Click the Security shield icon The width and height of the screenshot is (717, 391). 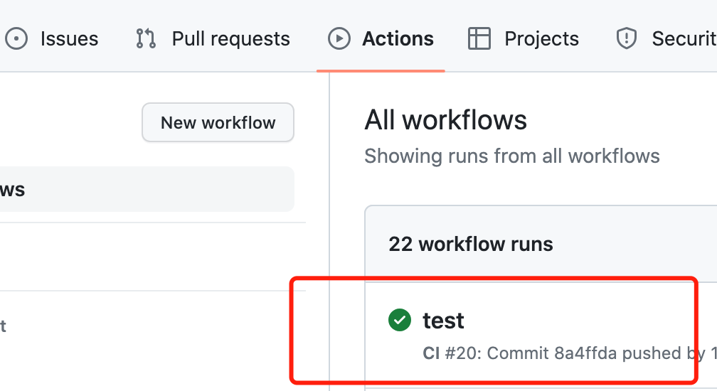(627, 38)
